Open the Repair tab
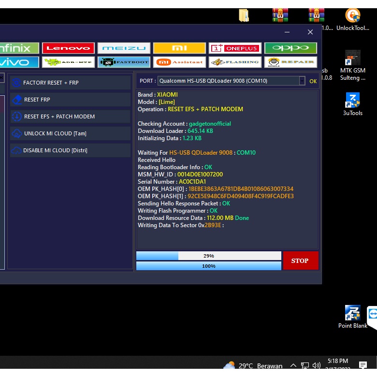The height and width of the screenshot is (377, 377). point(290,62)
